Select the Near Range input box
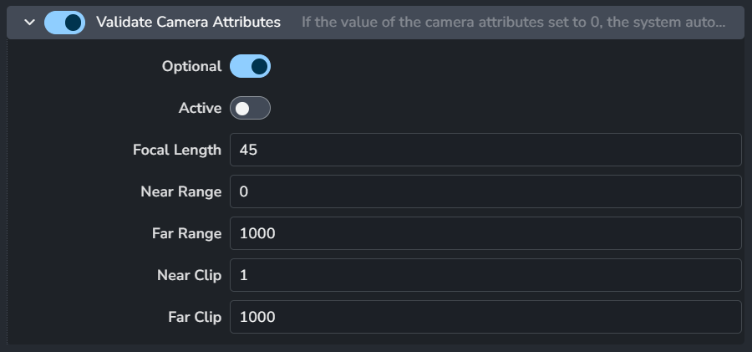752x352 pixels. click(x=485, y=191)
